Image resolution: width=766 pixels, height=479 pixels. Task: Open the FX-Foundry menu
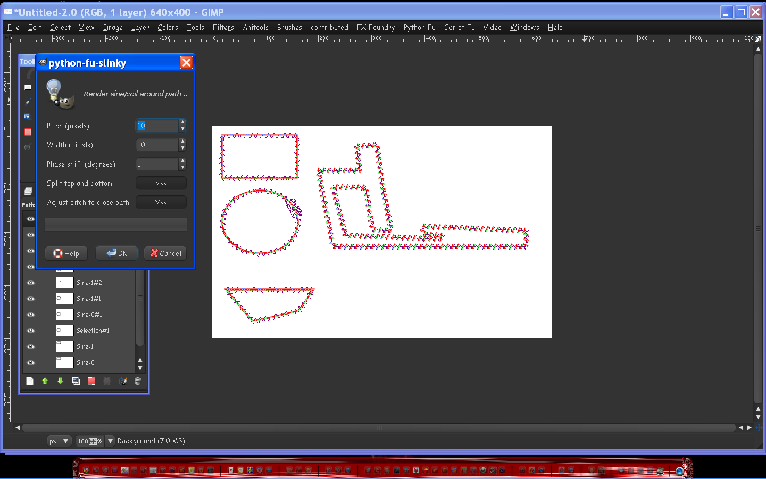point(376,27)
